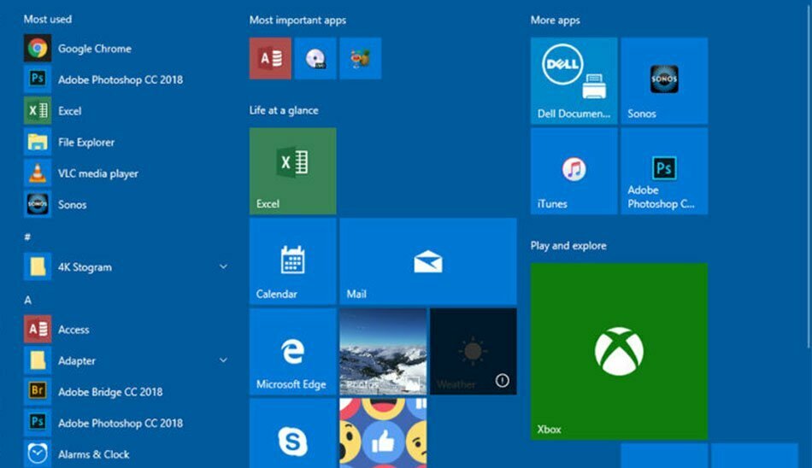Open Alarms & Clock app

point(94,454)
